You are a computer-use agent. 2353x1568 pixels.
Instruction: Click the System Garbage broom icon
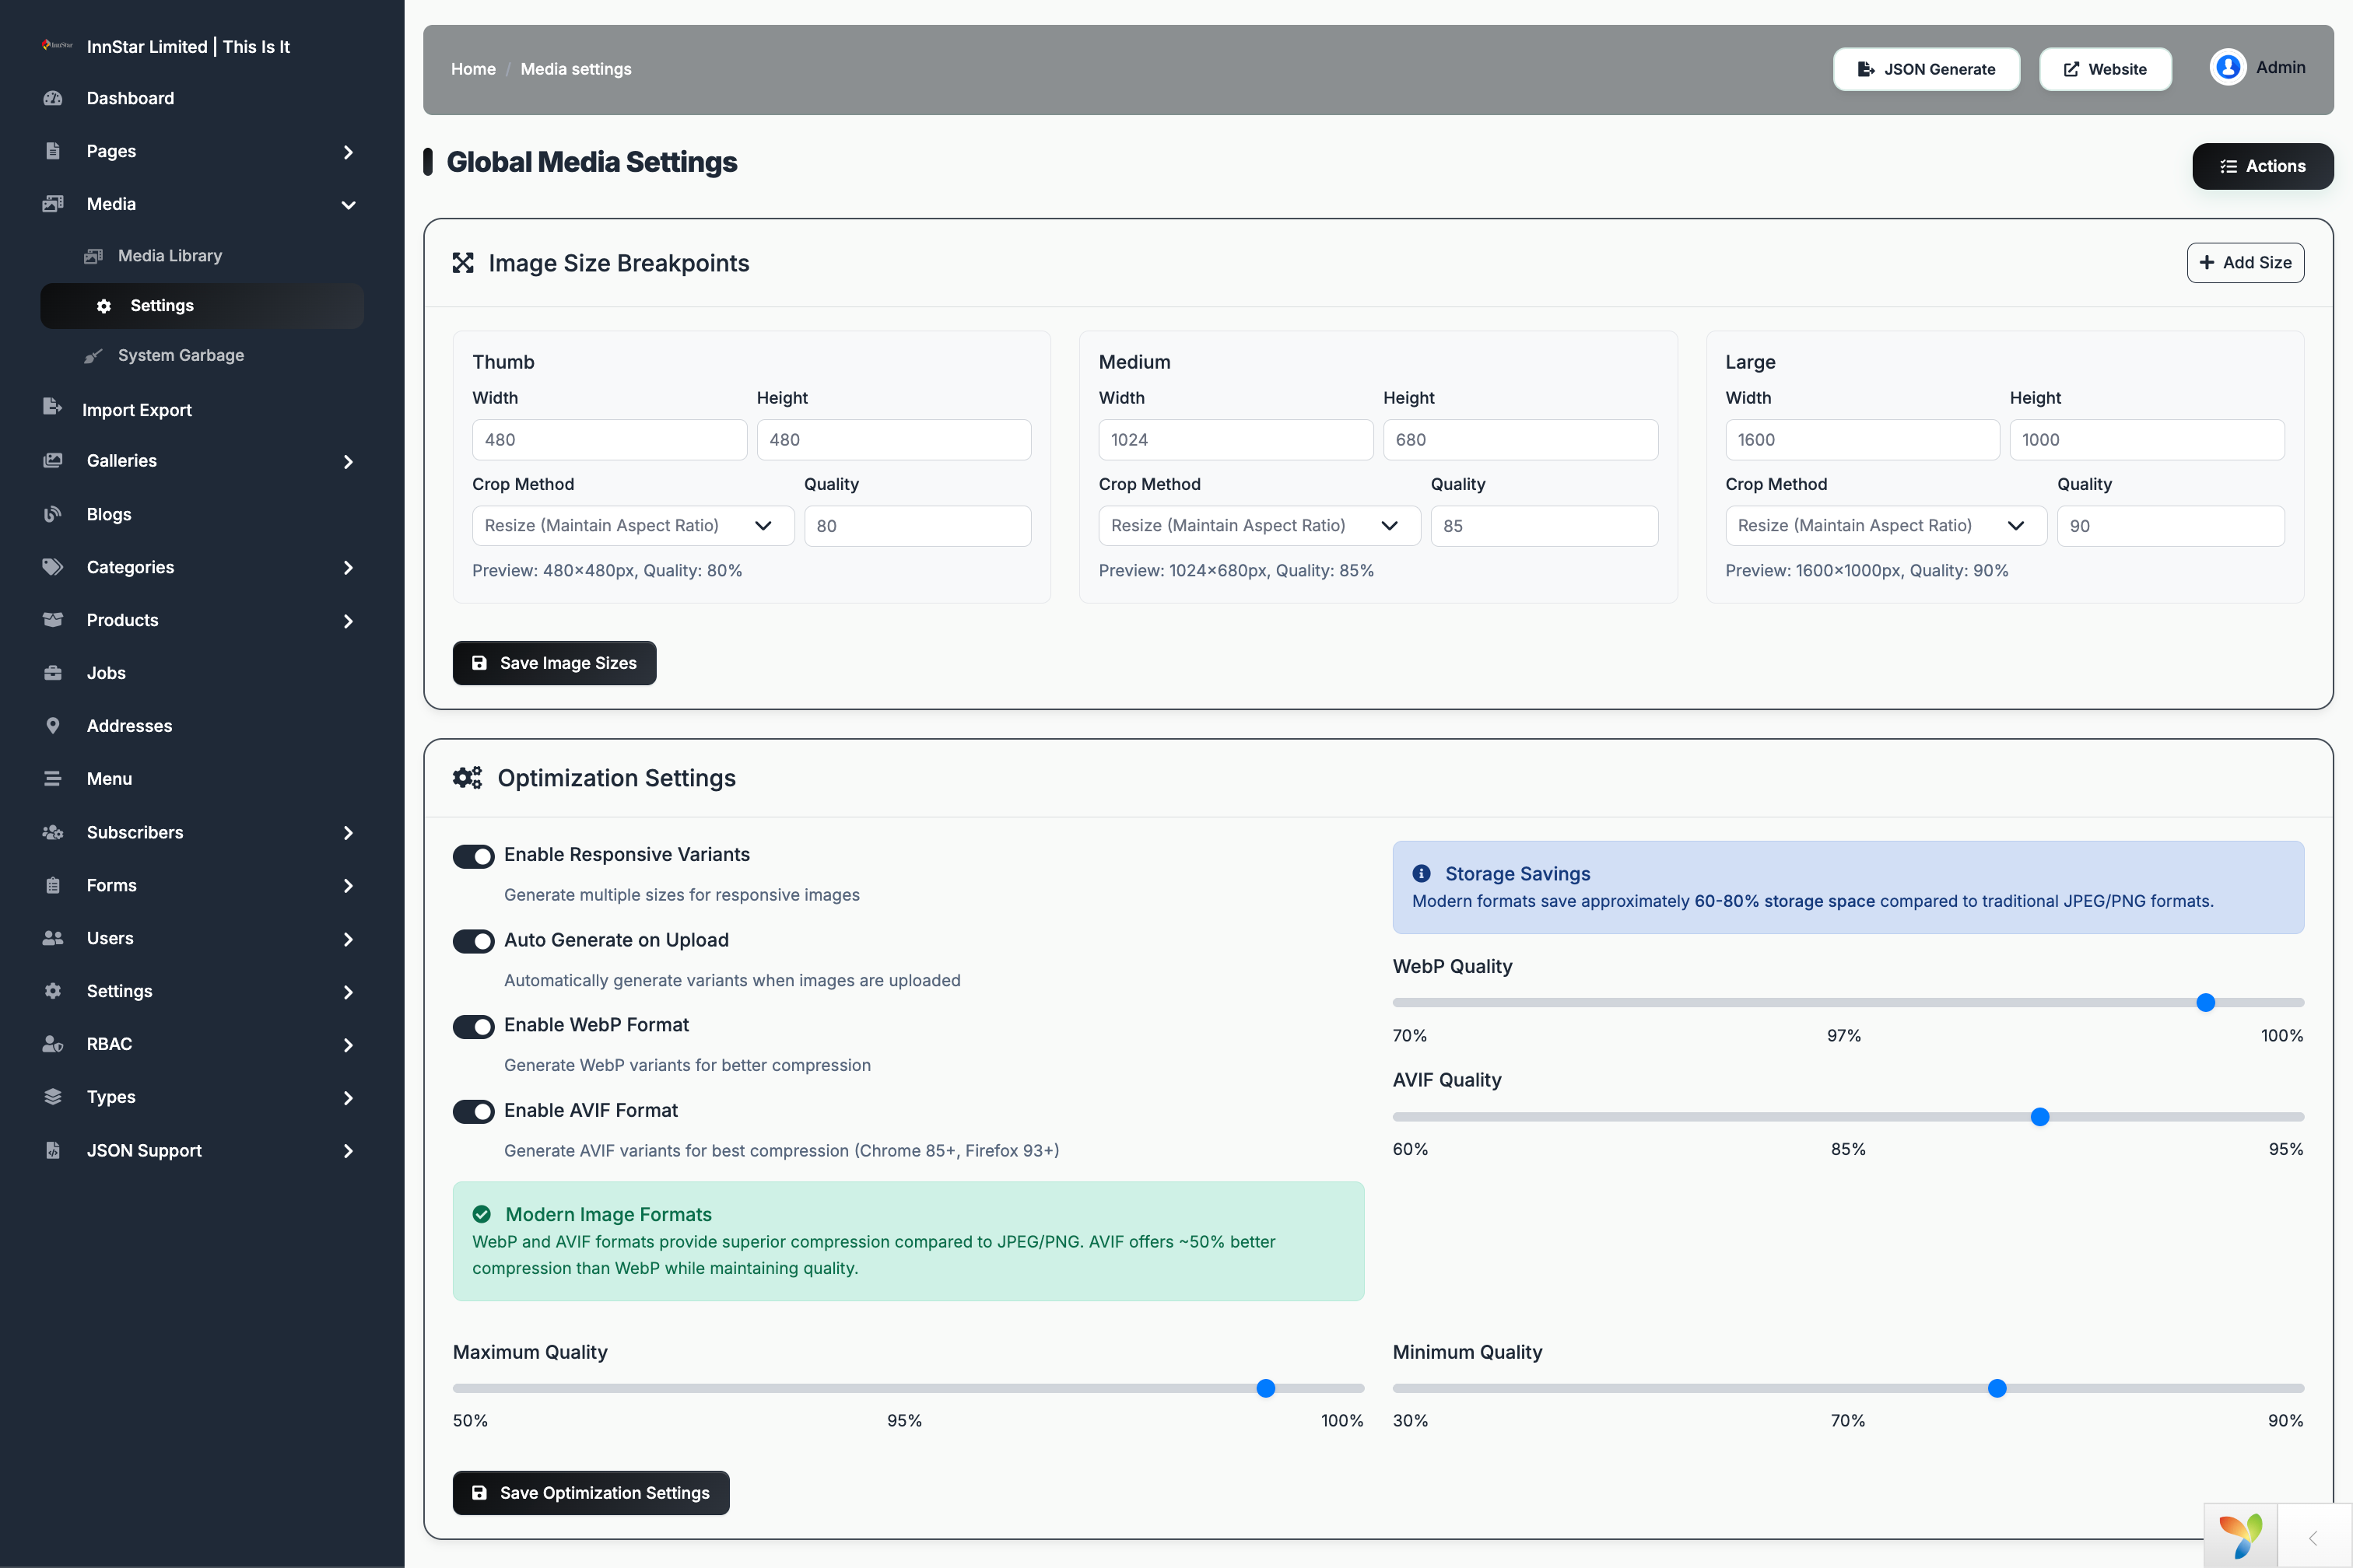tap(93, 356)
